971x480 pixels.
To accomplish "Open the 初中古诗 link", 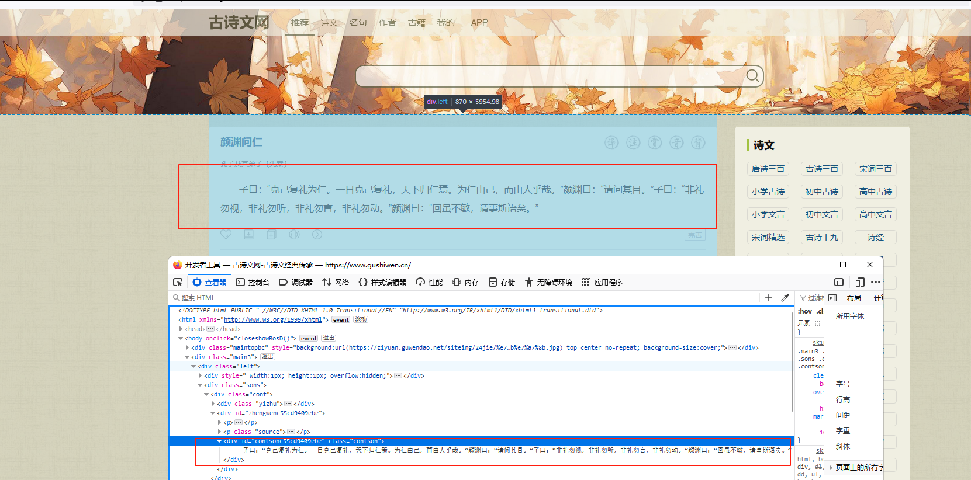I will [822, 192].
